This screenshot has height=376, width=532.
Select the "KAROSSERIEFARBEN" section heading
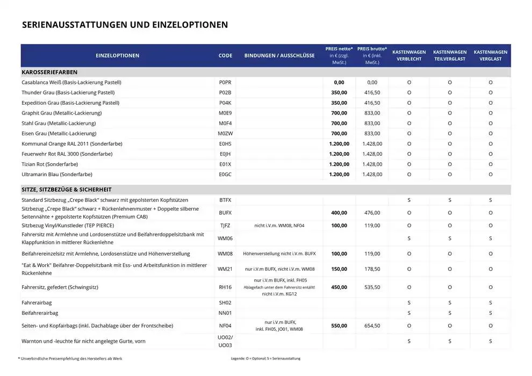click(x=49, y=72)
